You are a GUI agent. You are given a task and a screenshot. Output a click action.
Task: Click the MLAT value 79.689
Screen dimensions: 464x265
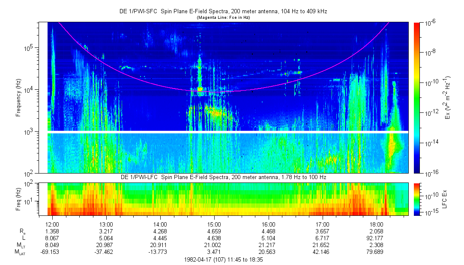click(x=376, y=252)
